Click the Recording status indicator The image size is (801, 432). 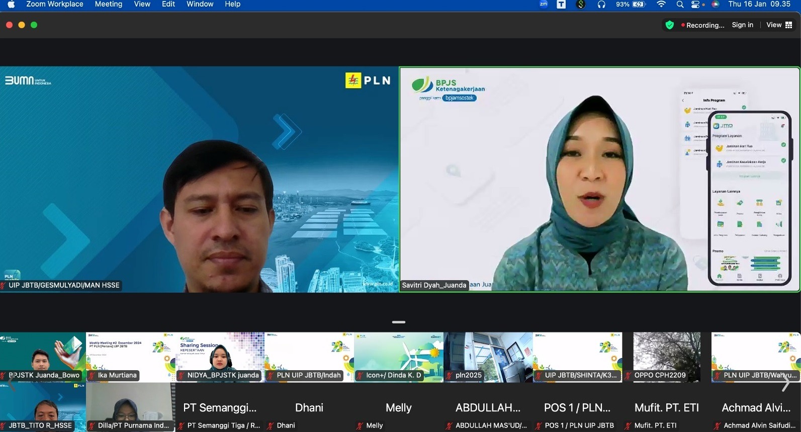[x=702, y=25]
